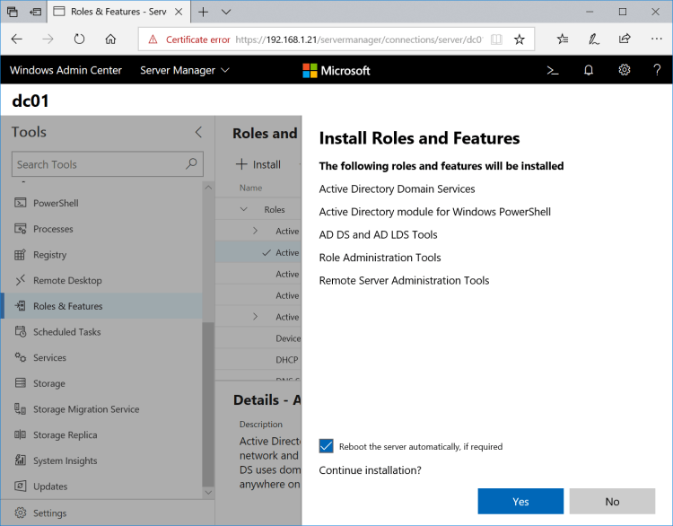Click the help question mark icon
Image resolution: width=673 pixels, height=526 pixels.
pos(657,70)
